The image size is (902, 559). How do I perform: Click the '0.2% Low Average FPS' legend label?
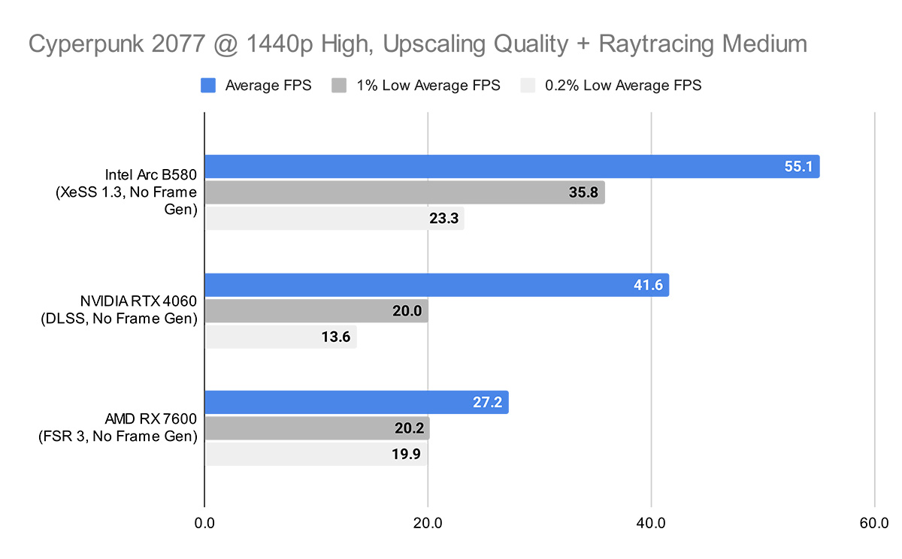(x=623, y=86)
